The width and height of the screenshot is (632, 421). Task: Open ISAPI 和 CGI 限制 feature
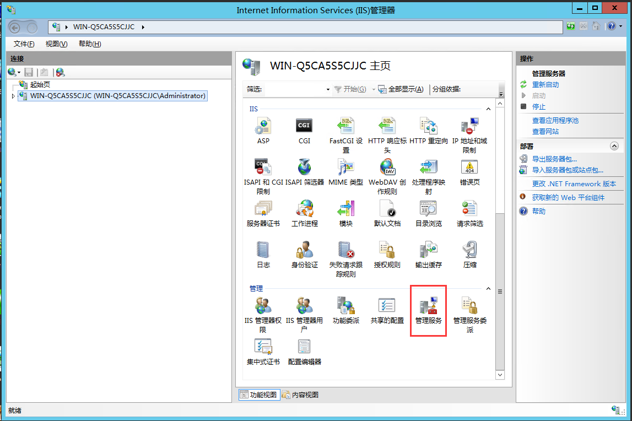tap(263, 177)
